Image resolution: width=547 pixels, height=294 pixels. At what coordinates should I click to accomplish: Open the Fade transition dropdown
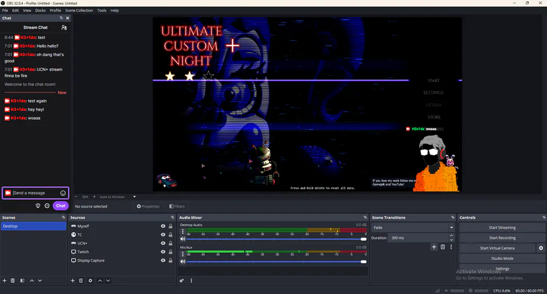click(x=413, y=228)
